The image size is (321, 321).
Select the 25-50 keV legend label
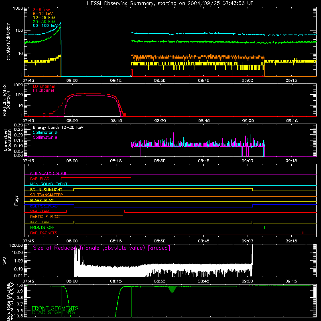(44, 22)
